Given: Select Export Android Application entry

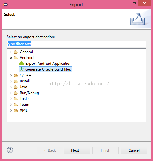Looking at the screenshot, I should click(x=48, y=64).
